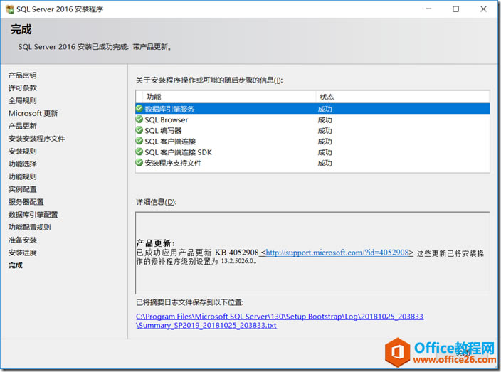
Task: Select the SQL 编写器 feature row
Action: click(x=312, y=131)
